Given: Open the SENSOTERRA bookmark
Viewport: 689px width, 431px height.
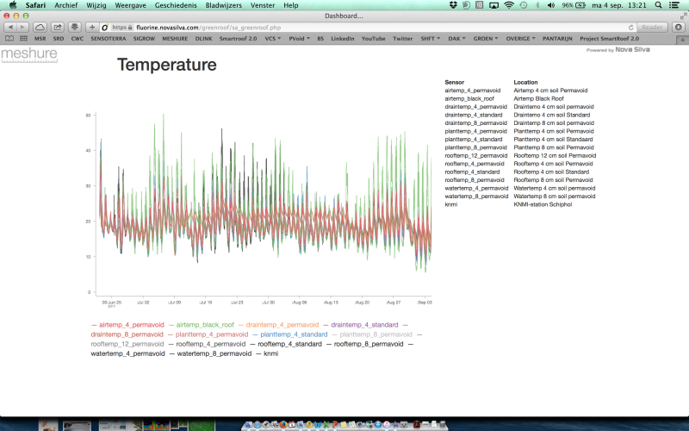Looking at the screenshot, I should coord(109,39).
